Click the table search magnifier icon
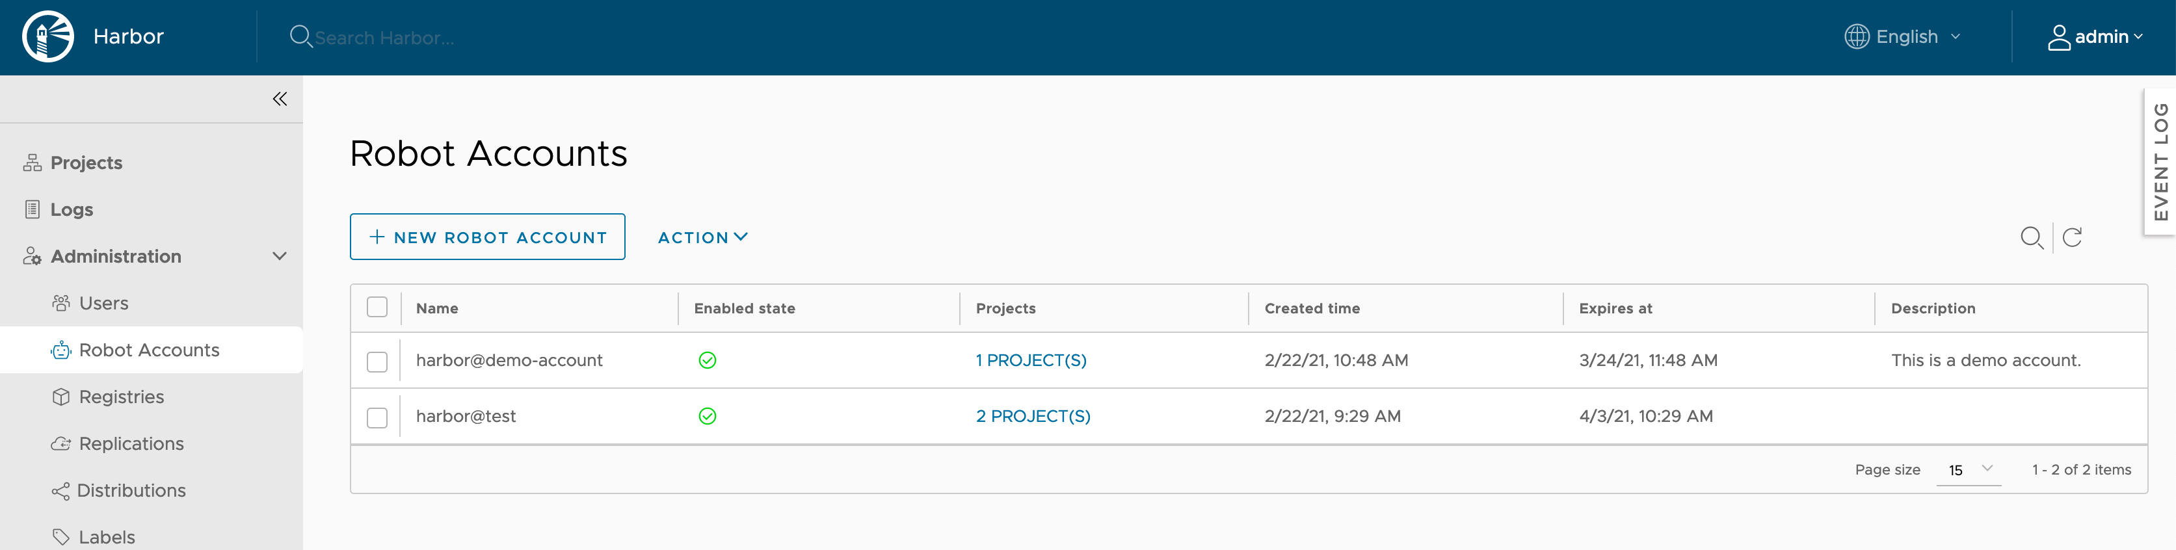This screenshot has height=550, width=2176. [2032, 237]
